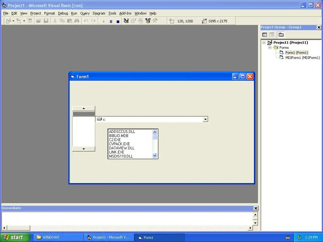
Task: Open the drive c: dropdown arrow
Action: click(x=205, y=119)
